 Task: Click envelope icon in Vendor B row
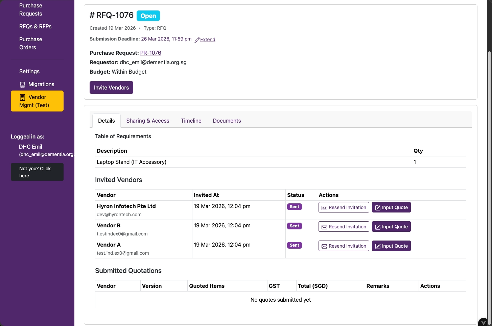tap(324, 227)
